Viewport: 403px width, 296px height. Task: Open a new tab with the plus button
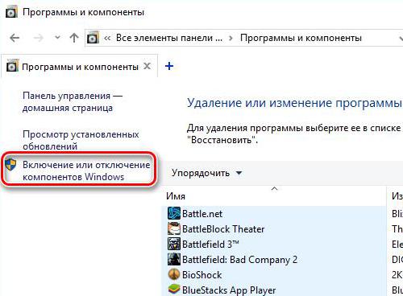169,66
